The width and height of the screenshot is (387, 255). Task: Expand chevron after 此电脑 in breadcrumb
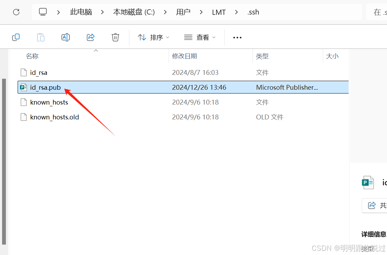click(x=102, y=12)
